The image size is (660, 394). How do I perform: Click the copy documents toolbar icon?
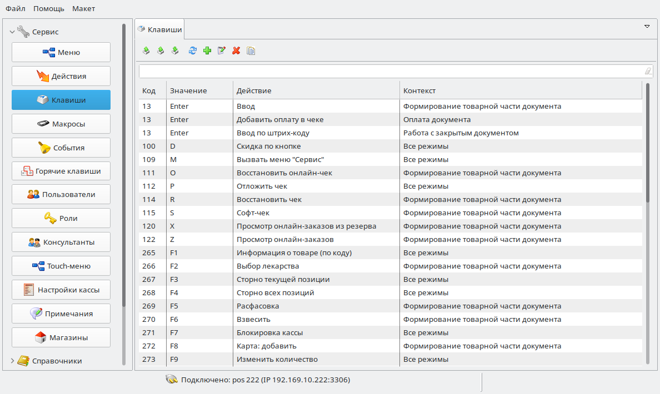tap(251, 51)
